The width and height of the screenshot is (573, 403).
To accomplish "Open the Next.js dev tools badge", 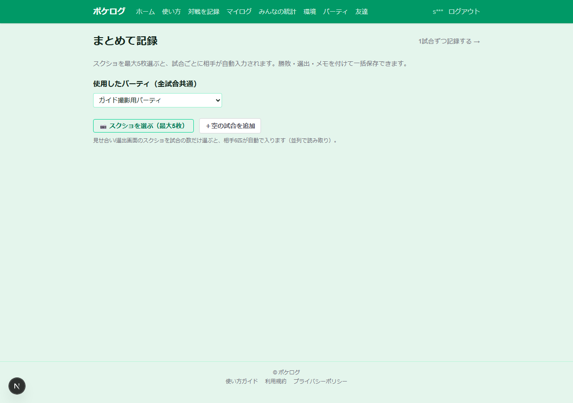I will coord(17,386).
